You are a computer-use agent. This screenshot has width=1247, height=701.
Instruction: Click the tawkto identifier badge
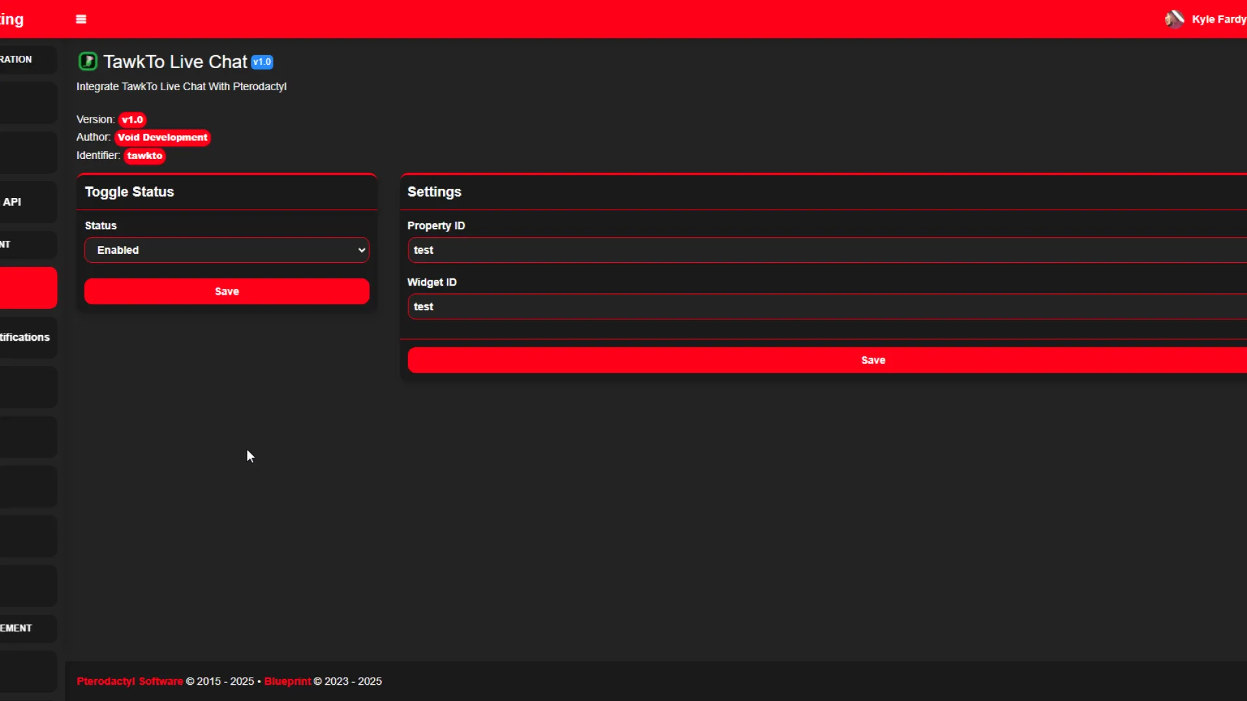pyautogui.click(x=145, y=156)
